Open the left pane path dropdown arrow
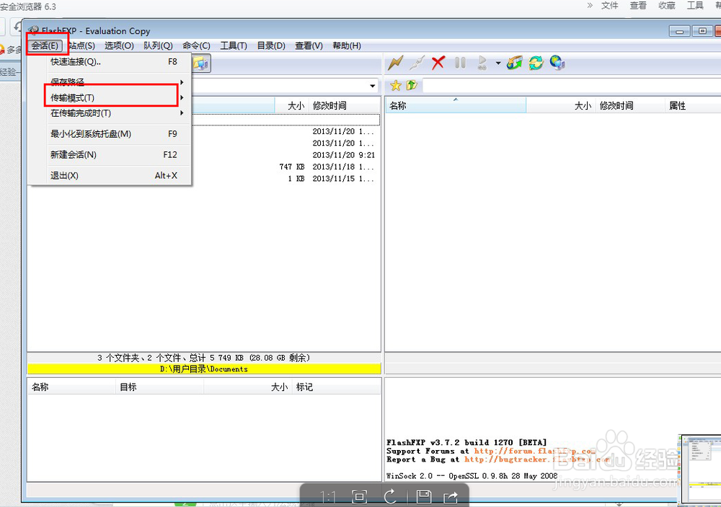 click(373, 86)
